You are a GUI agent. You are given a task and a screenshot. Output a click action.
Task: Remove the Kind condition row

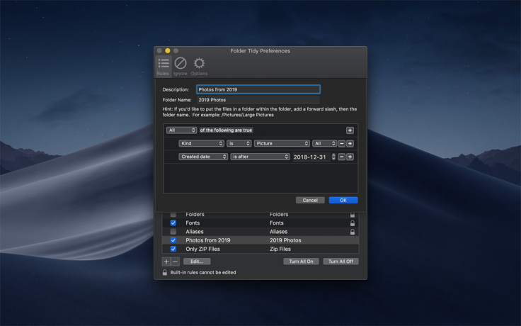(342, 144)
